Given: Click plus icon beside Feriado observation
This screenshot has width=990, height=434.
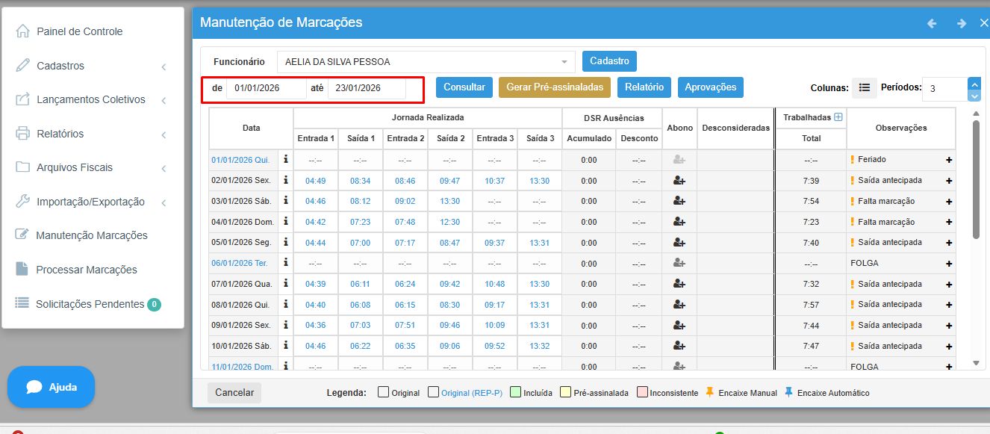Looking at the screenshot, I should coord(949,160).
